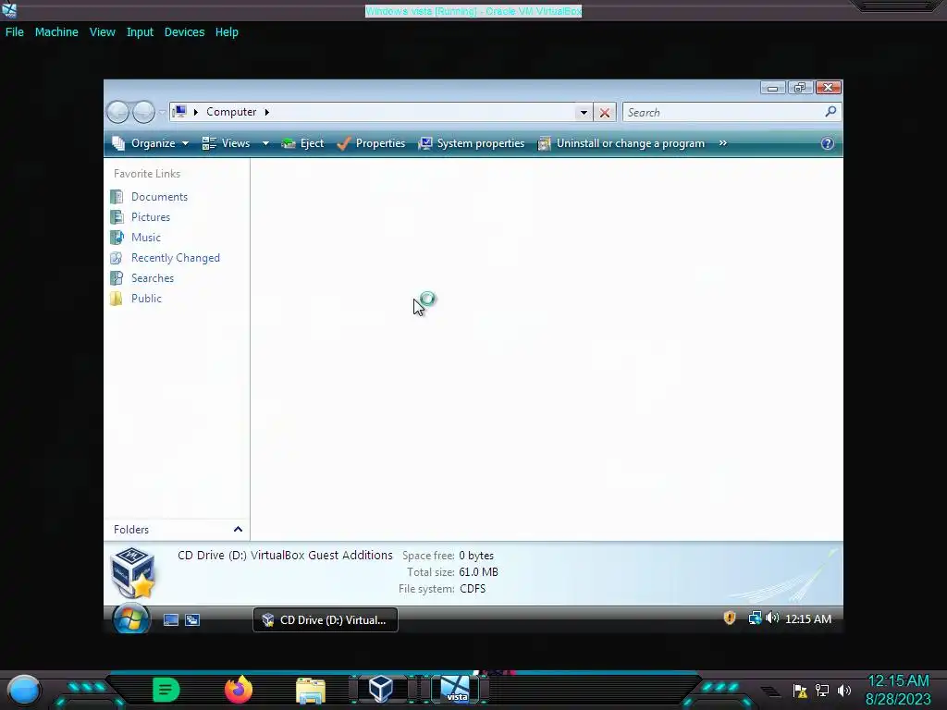Open System properties
Image resolution: width=947 pixels, height=710 pixels.
(472, 143)
